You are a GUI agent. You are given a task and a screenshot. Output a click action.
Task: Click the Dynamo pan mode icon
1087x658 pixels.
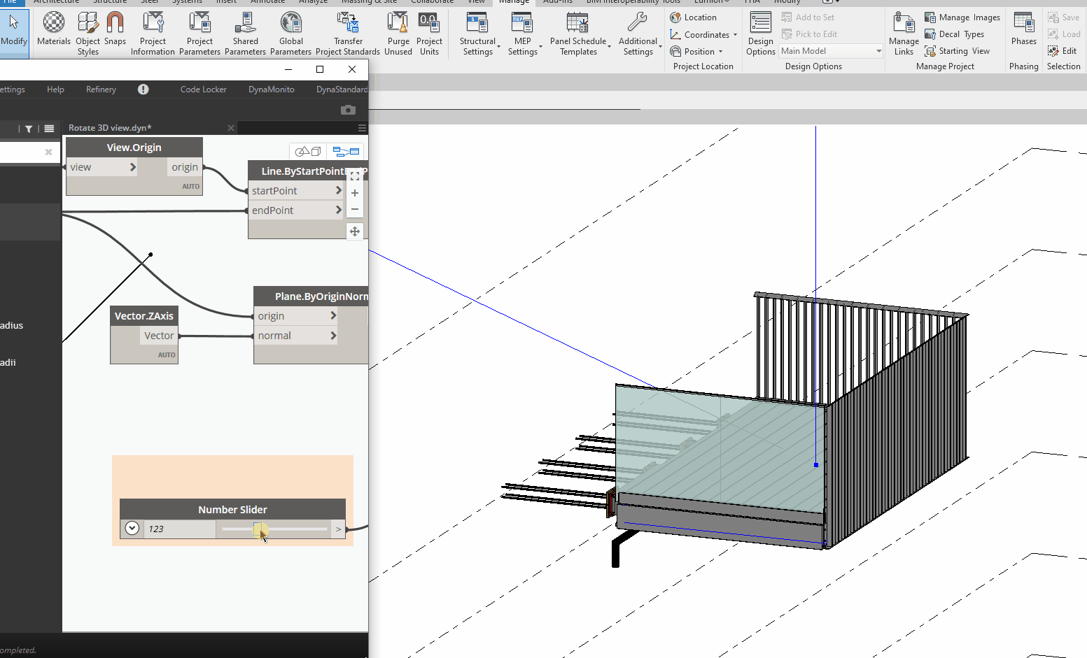(355, 231)
